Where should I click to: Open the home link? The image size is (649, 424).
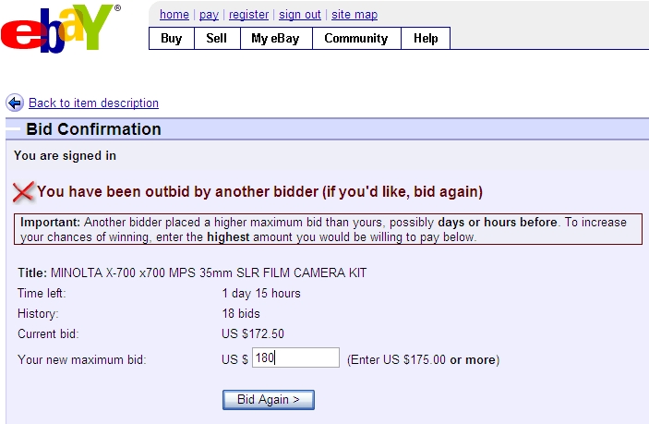(x=174, y=15)
